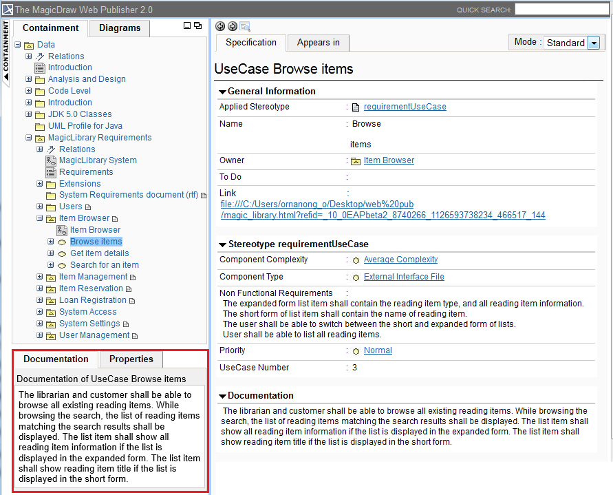Collapse the Item Browser package node
613x495 pixels.
(x=40, y=218)
